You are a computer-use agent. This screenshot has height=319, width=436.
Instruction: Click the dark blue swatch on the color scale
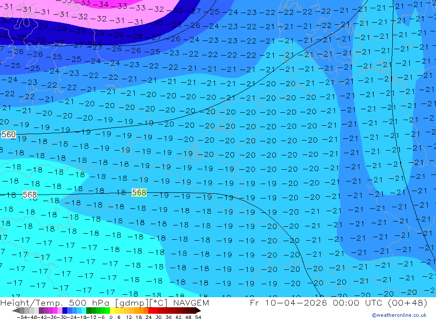(65, 310)
